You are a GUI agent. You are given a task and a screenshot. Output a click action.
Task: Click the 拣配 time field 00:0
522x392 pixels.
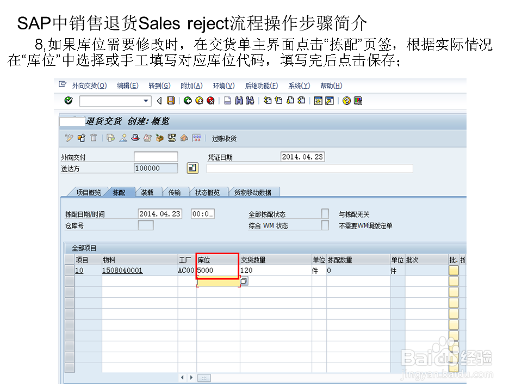pyautogui.click(x=203, y=213)
